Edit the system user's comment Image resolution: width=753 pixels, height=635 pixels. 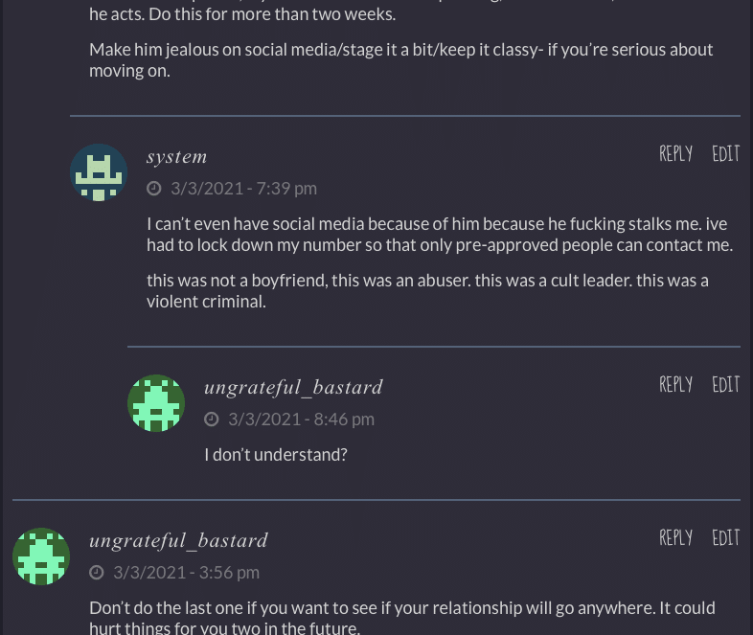tap(725, 154)
